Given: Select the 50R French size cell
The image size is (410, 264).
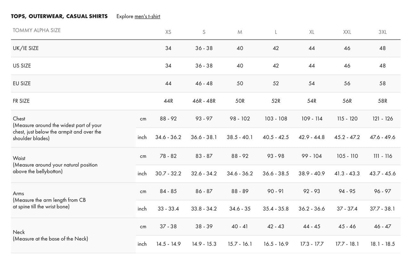Looking at the screenshot, I should point(240,101).
